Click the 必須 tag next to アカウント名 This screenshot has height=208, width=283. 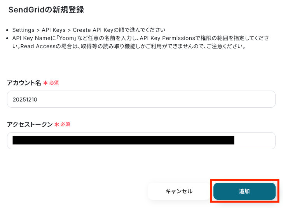[x=54, y=83]
